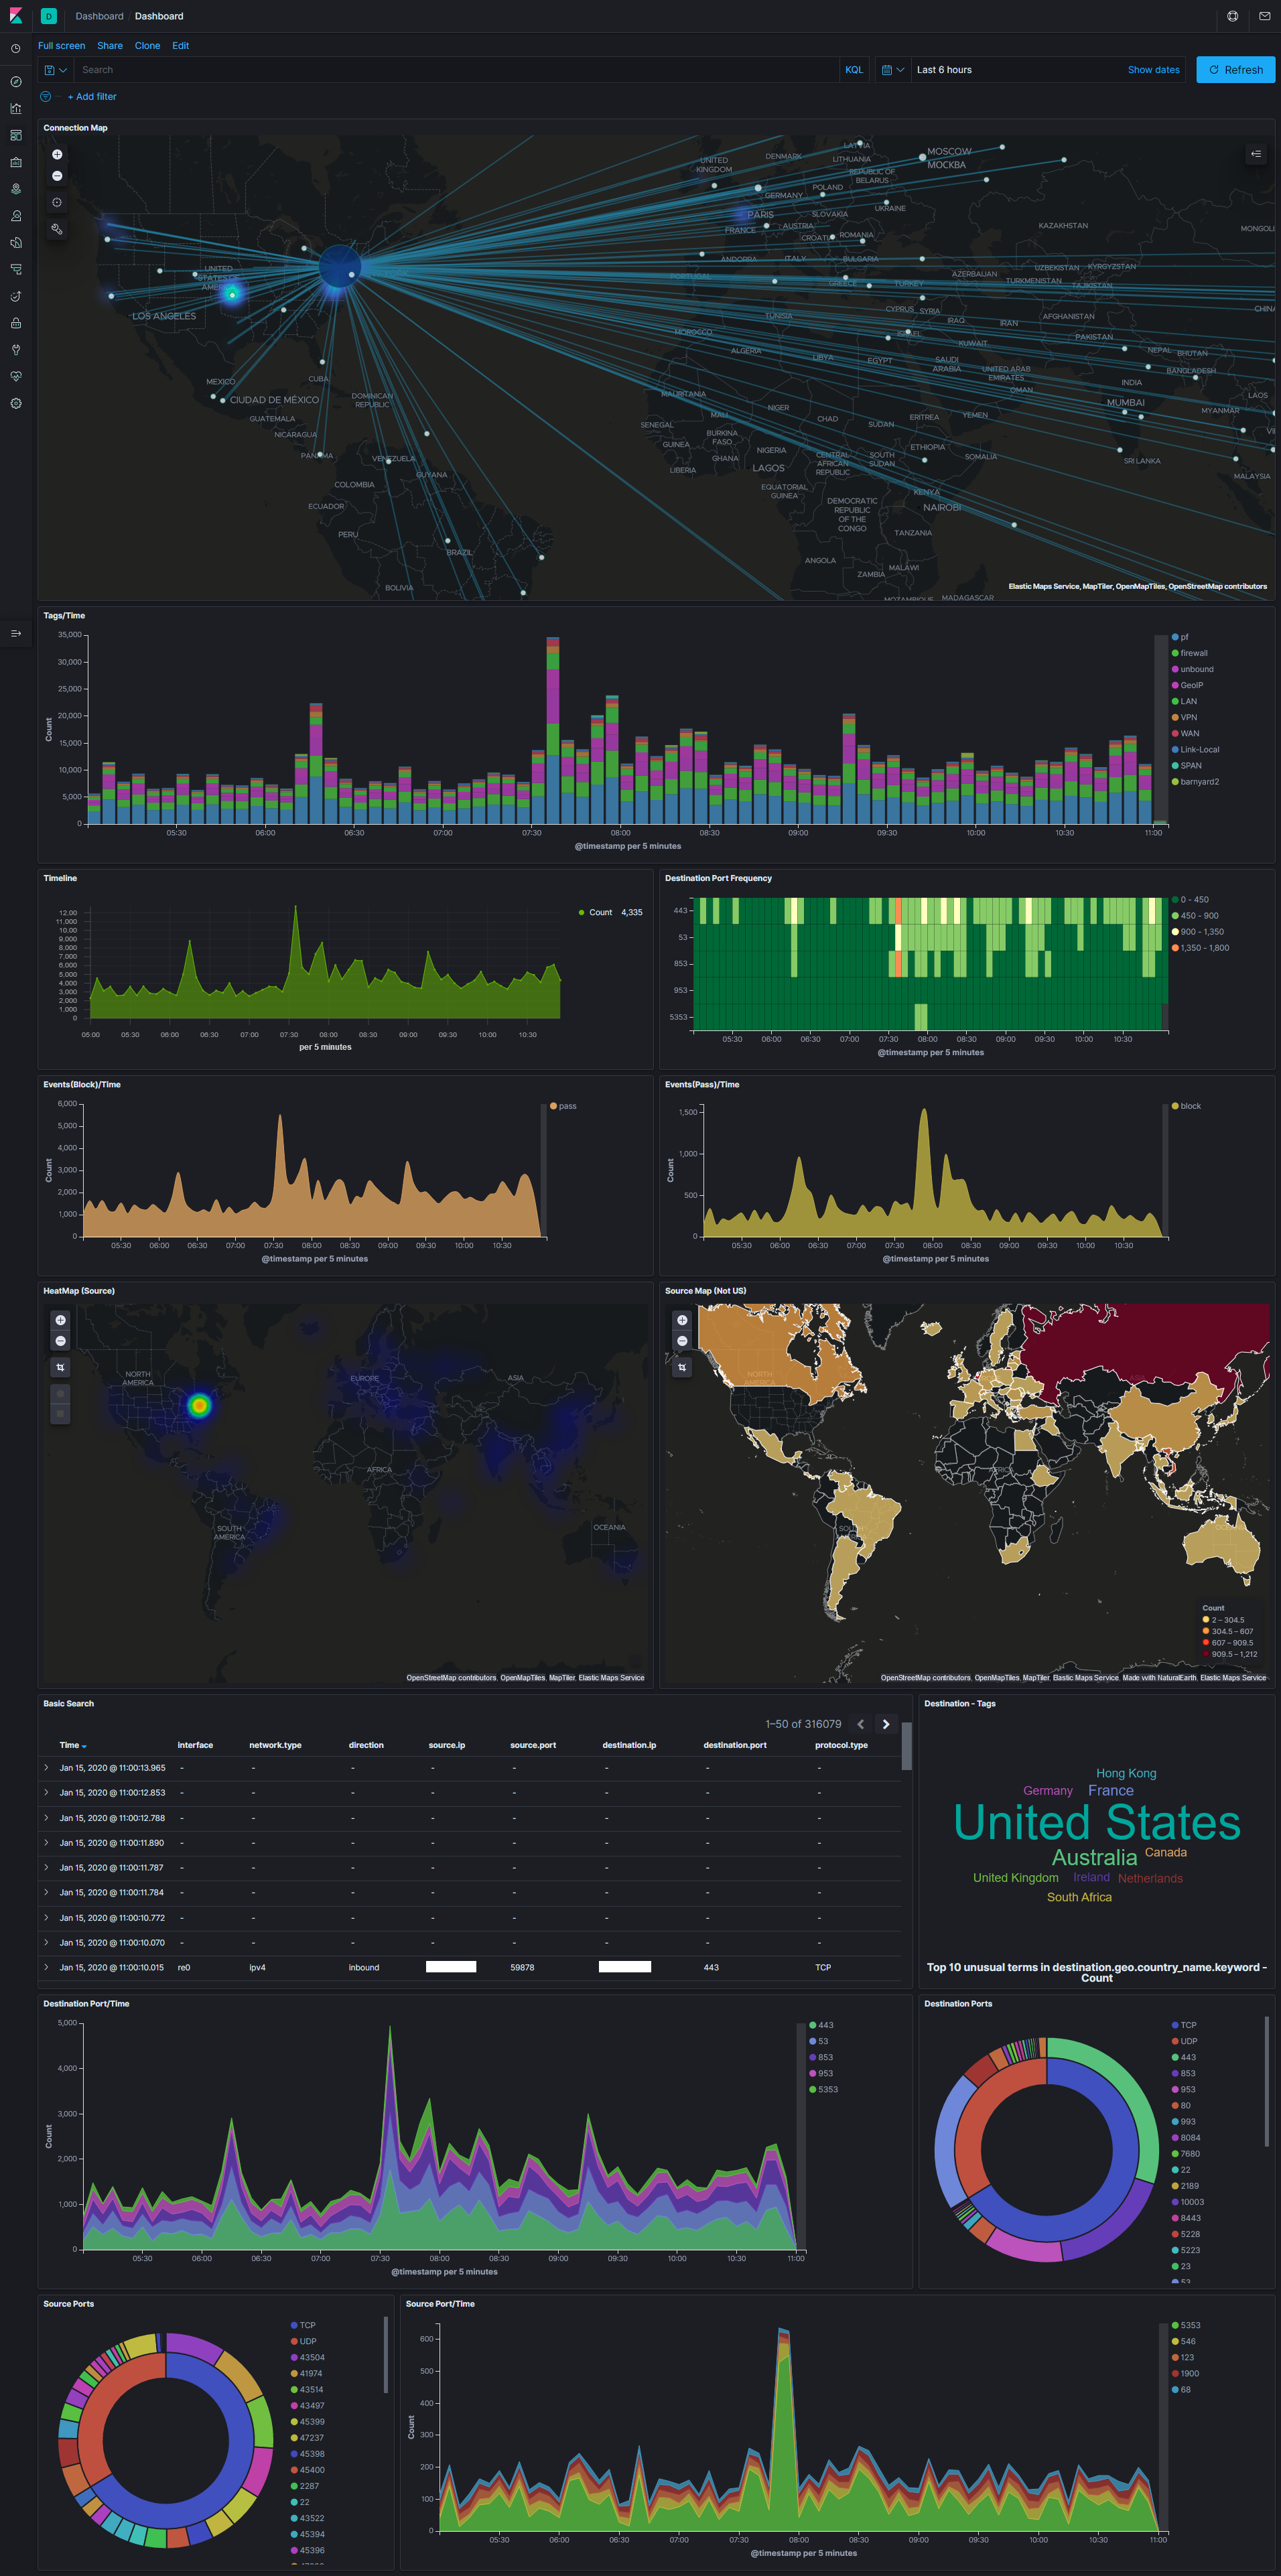Screen dimensions: 1281x2576
Task: Click the Refresh button
Action: 1235,70
